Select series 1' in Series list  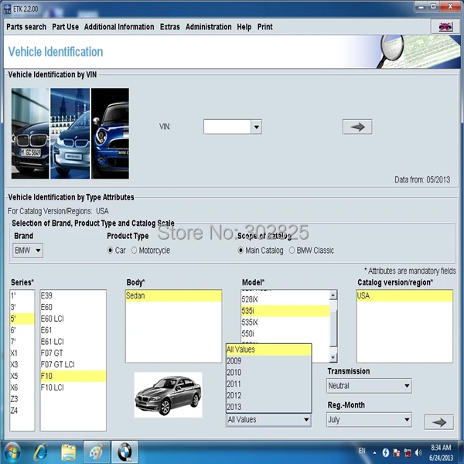point(22,295)
